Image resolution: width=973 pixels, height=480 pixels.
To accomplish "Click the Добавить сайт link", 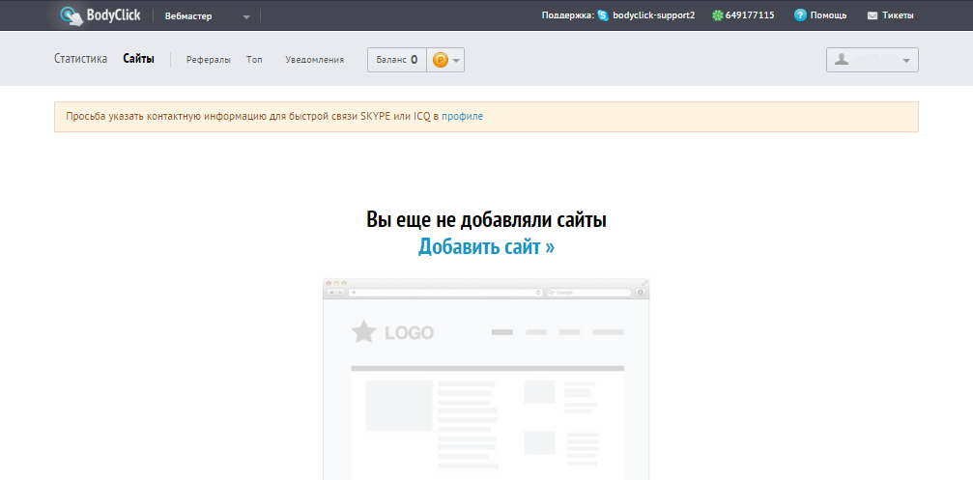I will pos(486,246).
